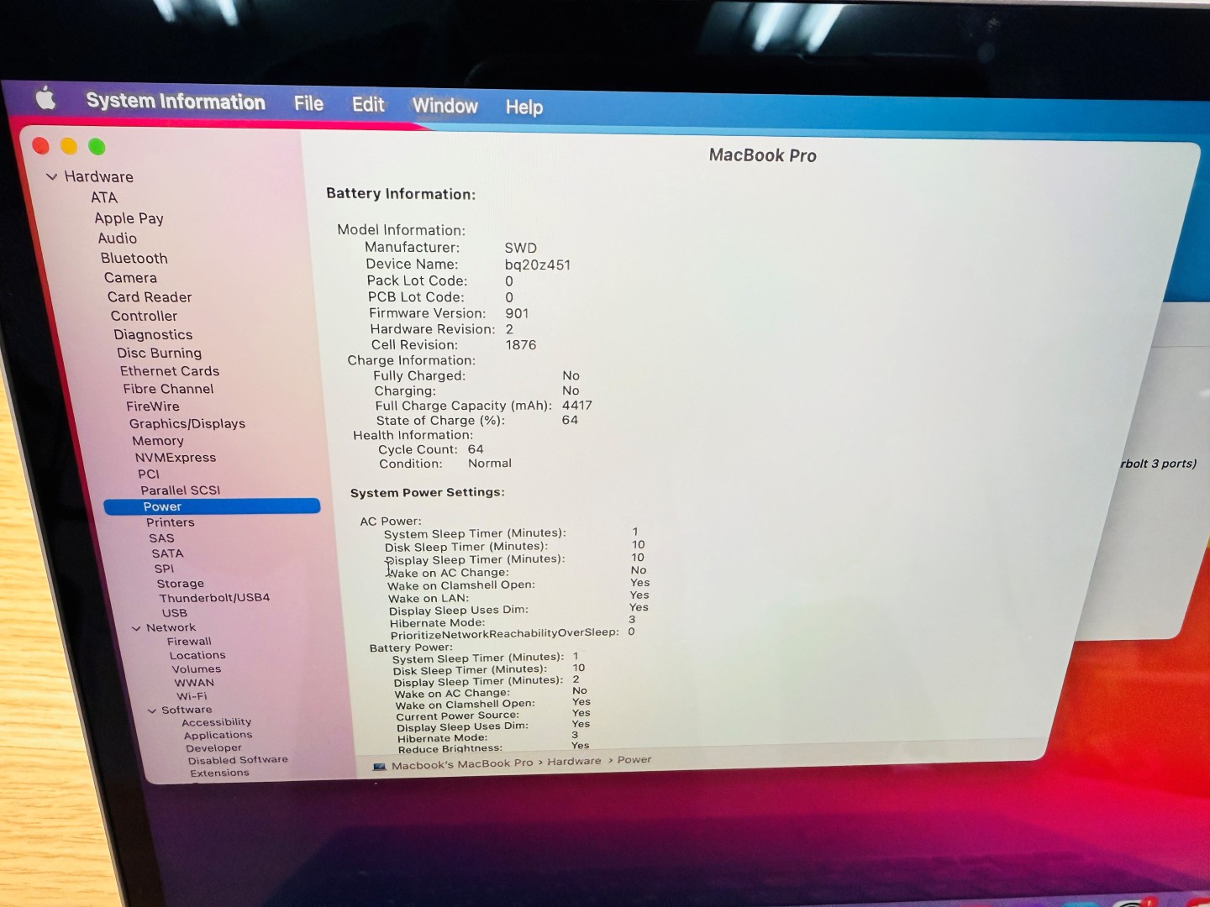Click Power in the path bar

coord(634,760)
